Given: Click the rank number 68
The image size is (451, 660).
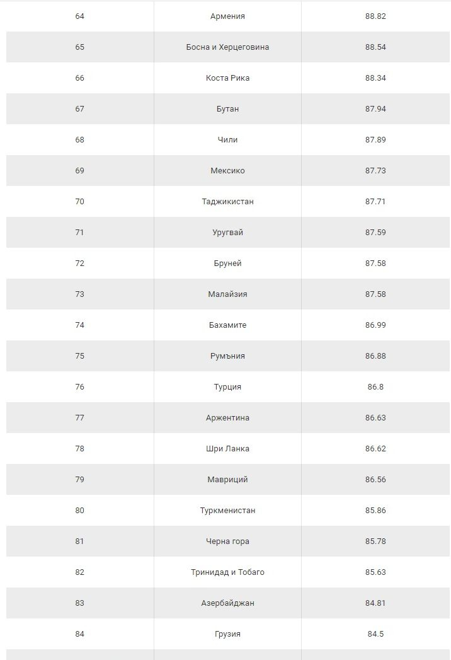Looking at the screenshot, I should coord(79,140).
